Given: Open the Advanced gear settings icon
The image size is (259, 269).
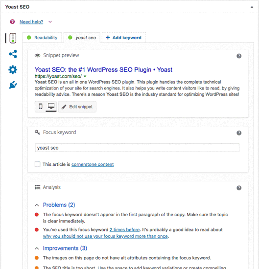Looking at the screenshot, I should pyautogui.click(x=13, y=69).
